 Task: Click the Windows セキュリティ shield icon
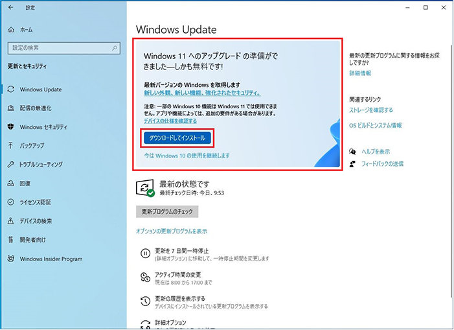(x=11, y=126)
